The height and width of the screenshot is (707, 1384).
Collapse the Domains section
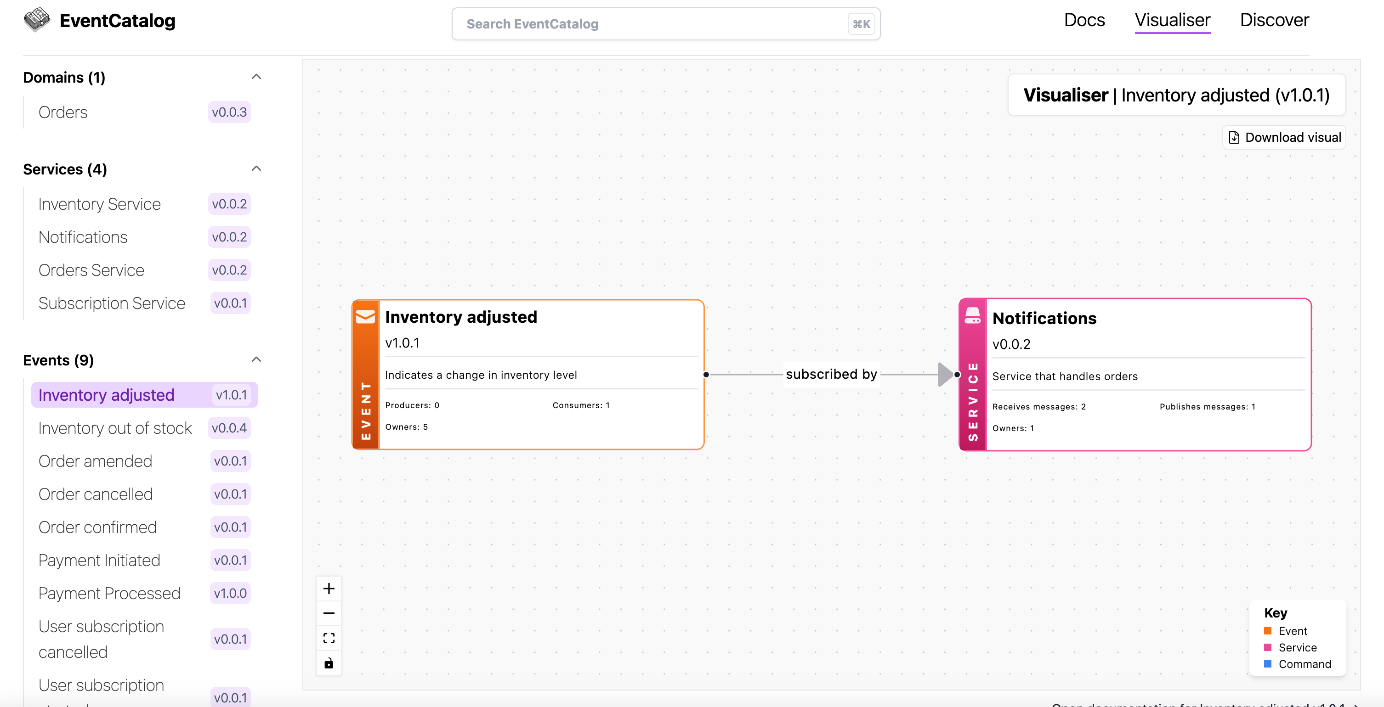coord(256,77)
